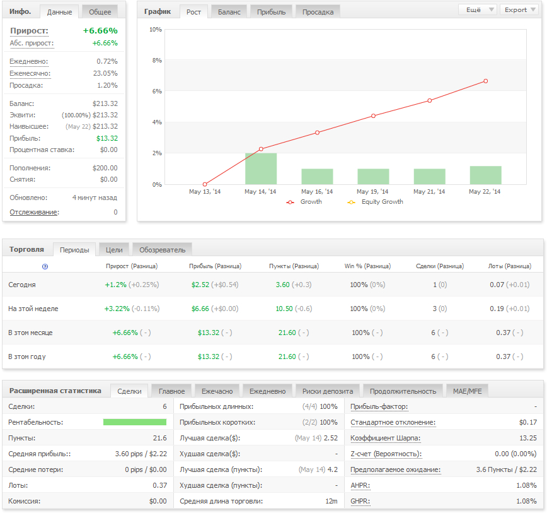The image size is (547, 513).
Task: Select the Риски депозита tab
Action: click(328, 391)
